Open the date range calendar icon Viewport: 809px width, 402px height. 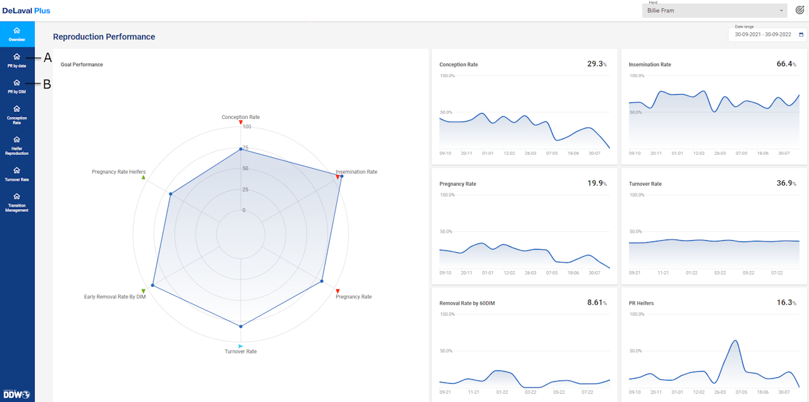click(801, 35)
